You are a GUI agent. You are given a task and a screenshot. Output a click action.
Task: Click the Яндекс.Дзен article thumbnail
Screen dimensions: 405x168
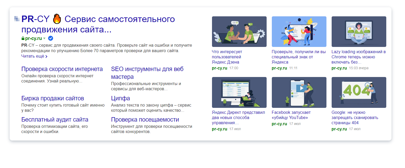point(239,32)
